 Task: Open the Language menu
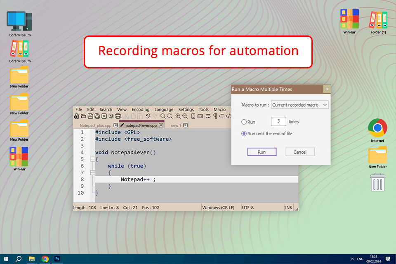(164, 109)
